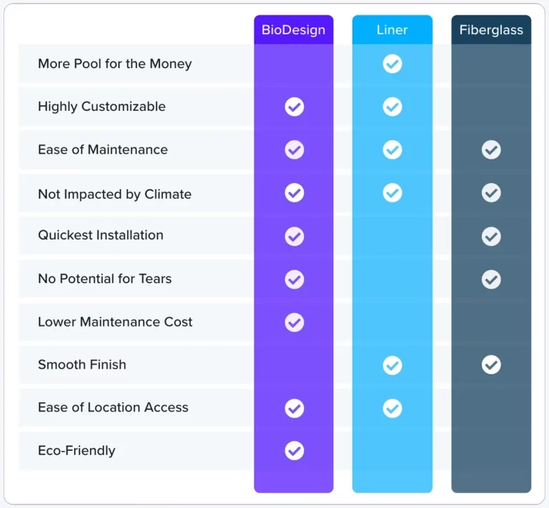549x508 pixels.
Task: Click Fiberglass checkmark for Ease of Maintenance
Action: tap(491, 150)
